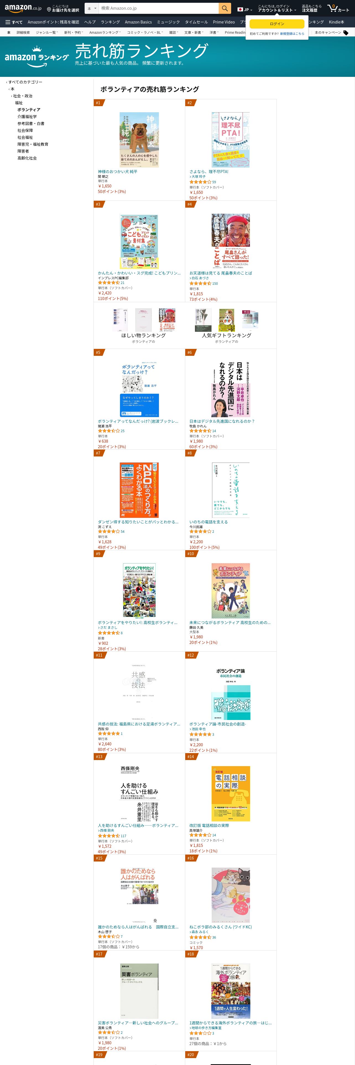355x1065 pixels.
Task: Open the Amazonランキング submenu dropdown
Action: coord(105,33)
